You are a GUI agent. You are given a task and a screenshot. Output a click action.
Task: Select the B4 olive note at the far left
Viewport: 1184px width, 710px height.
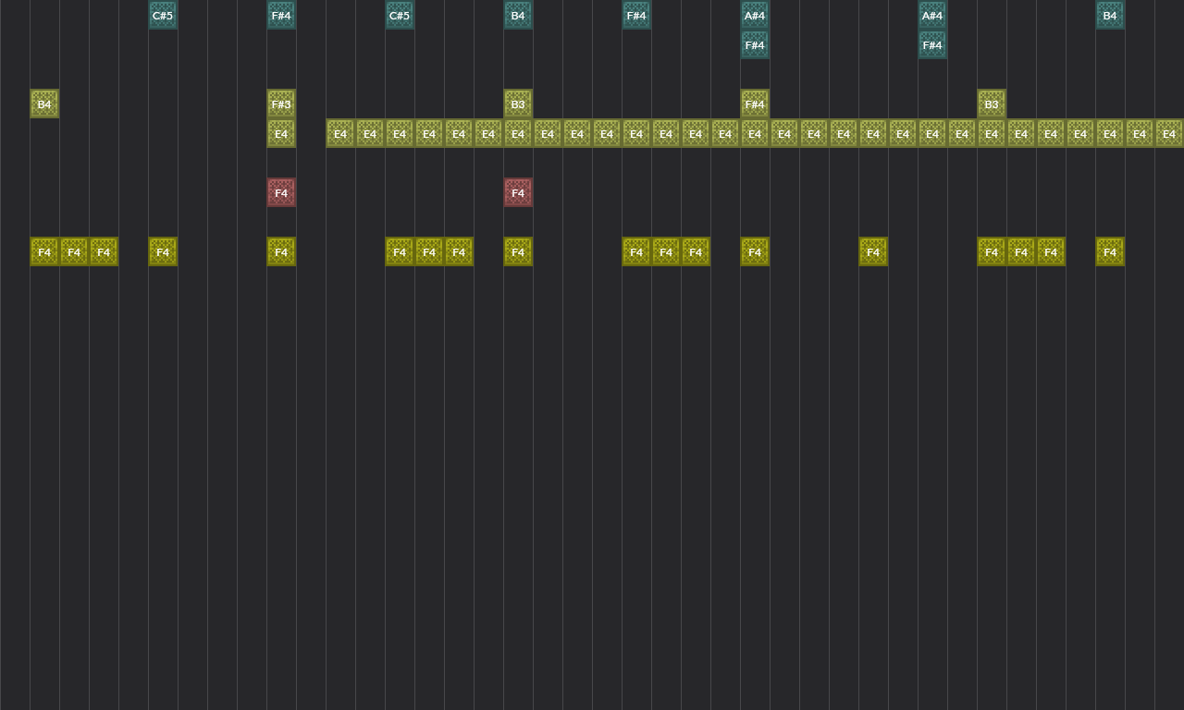coord(43,104)
